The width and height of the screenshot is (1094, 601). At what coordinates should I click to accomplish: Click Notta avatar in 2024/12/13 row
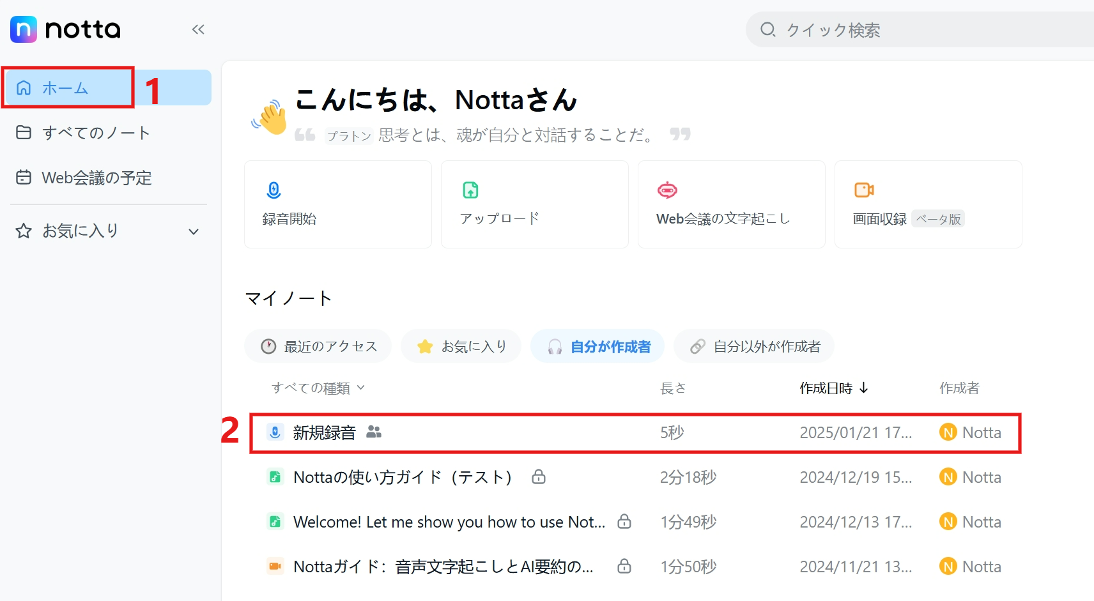tap(948, 522)
